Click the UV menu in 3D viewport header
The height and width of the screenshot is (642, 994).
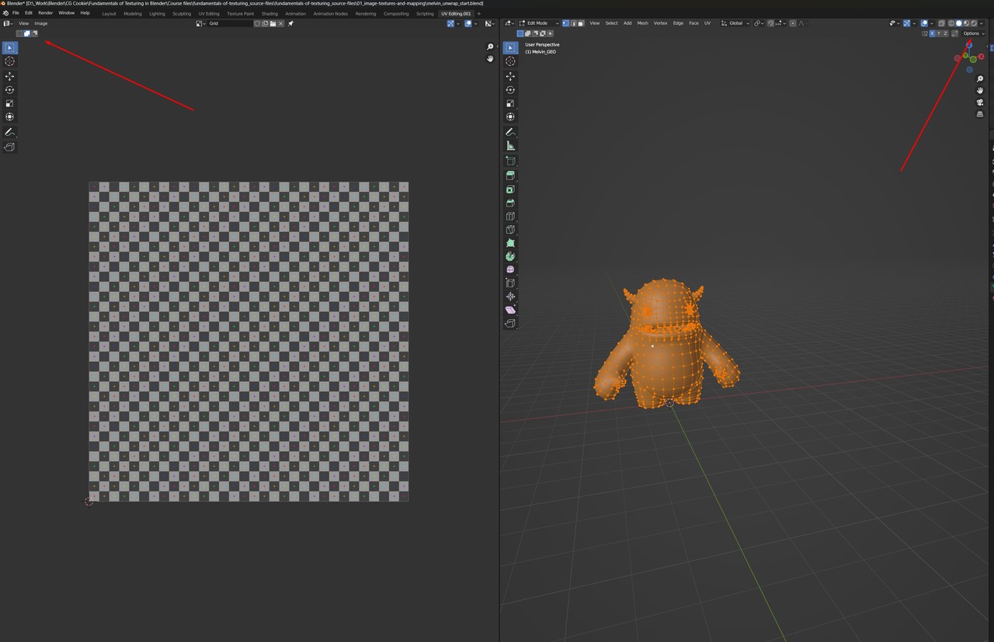[707, 23]
